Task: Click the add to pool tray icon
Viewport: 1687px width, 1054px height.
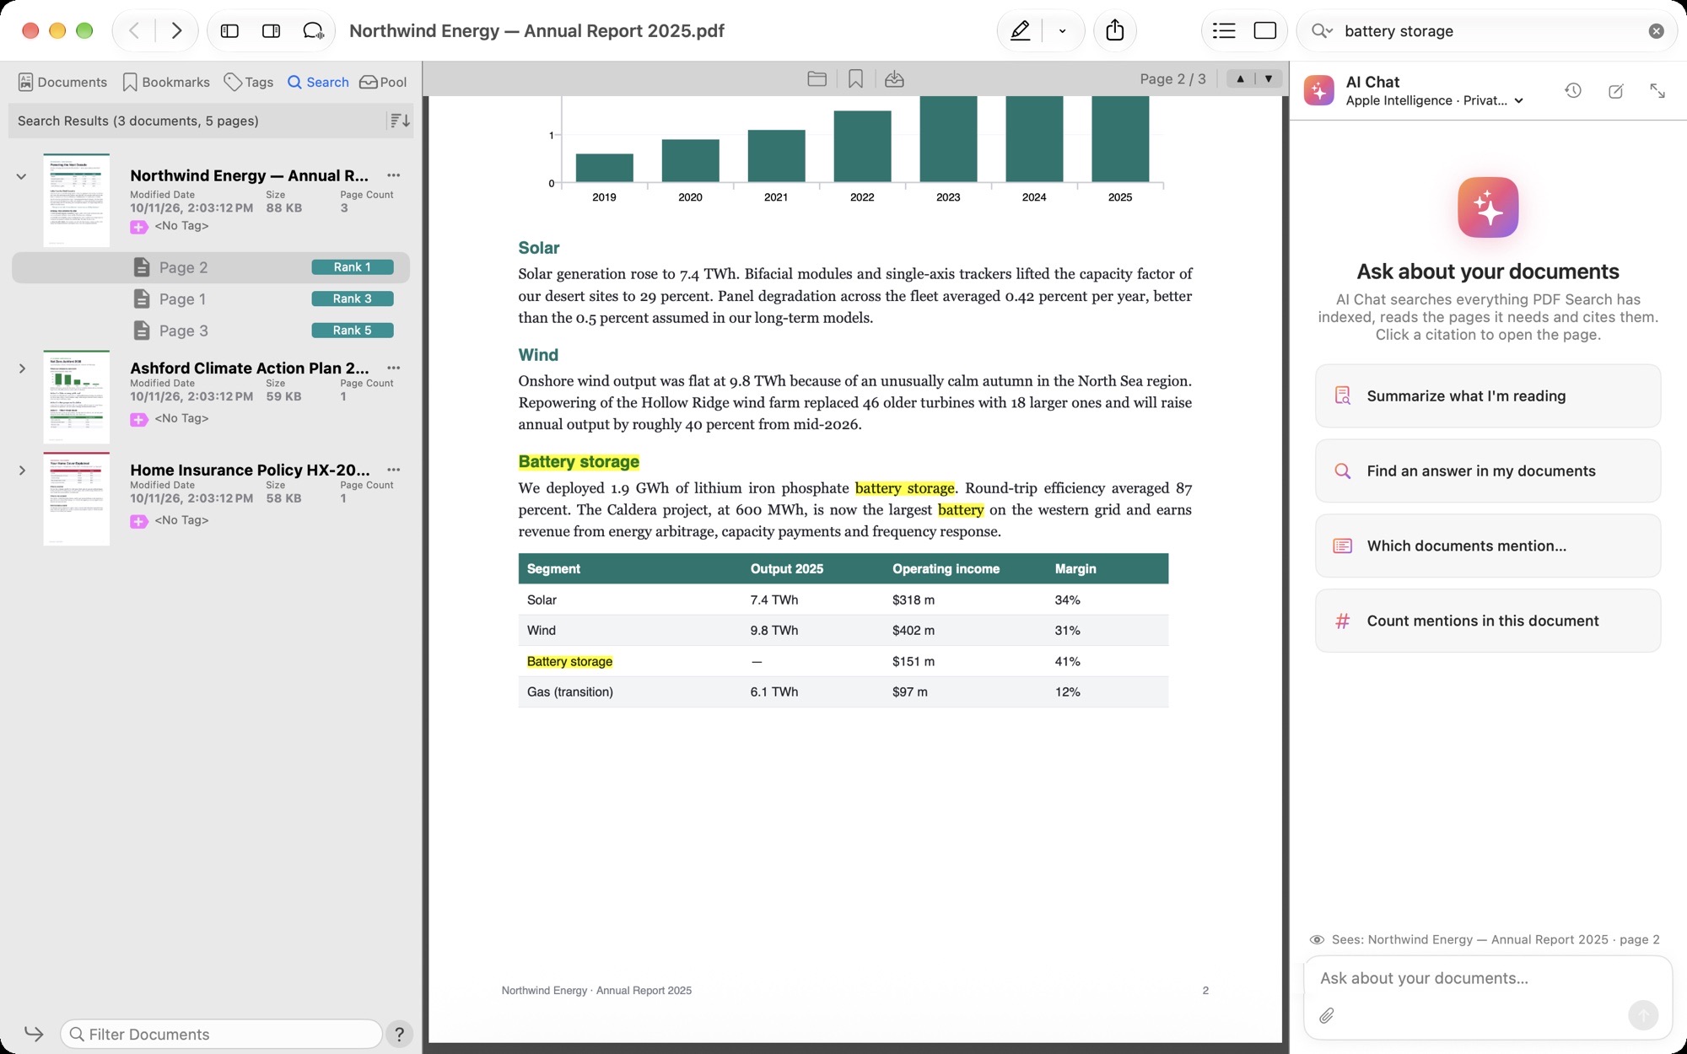Action: pos(894,78)
